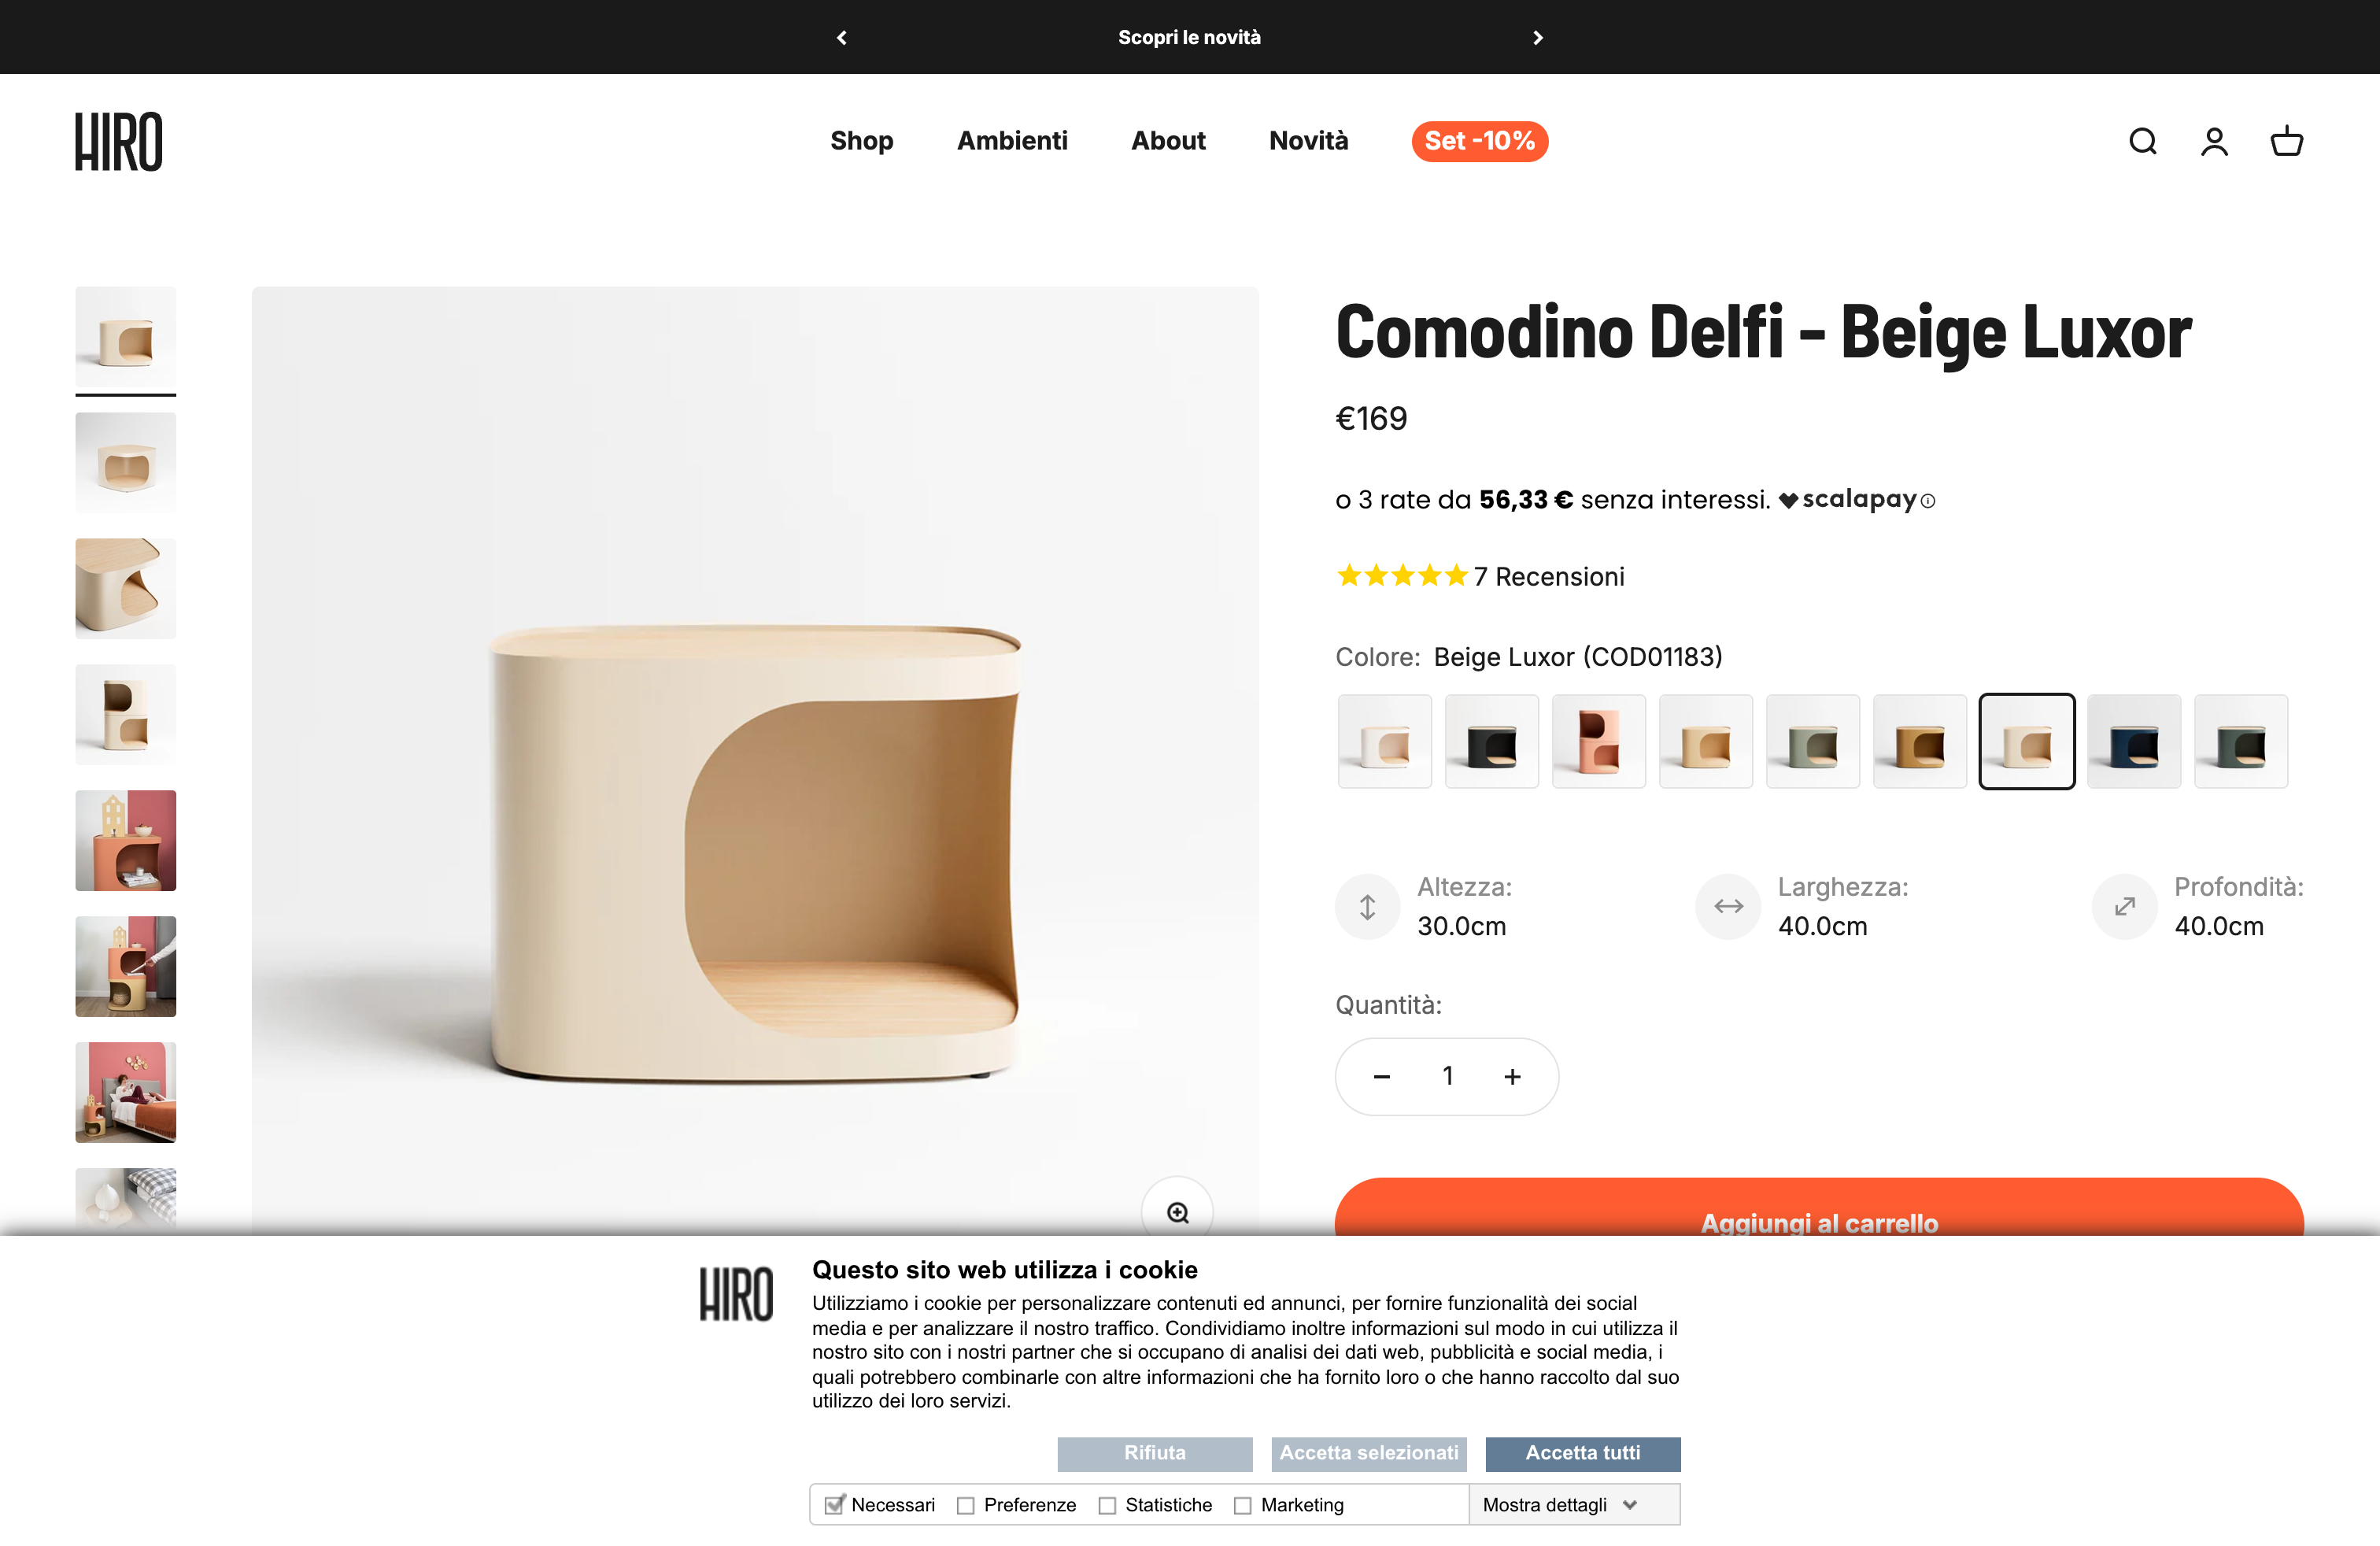Viewport: 2380px width, 1546px height.
Task: Open the search magnifier icon
Action: click(2142, 141)
